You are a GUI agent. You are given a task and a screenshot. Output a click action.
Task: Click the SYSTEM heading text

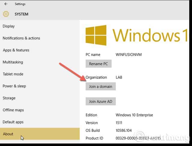click(21, 14)
